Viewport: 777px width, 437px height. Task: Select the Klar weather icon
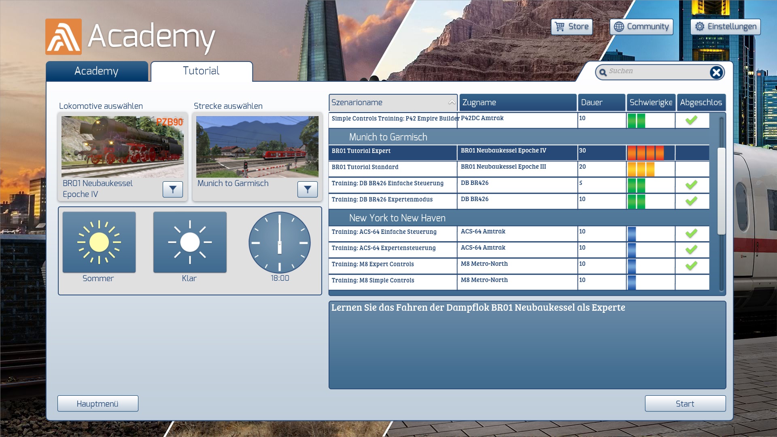(x=190, y=242)
